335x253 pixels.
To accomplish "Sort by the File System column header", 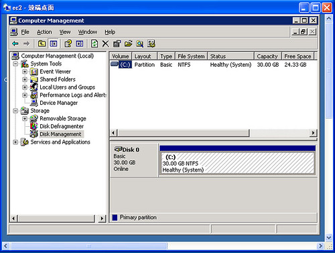I will coord(192,56).
